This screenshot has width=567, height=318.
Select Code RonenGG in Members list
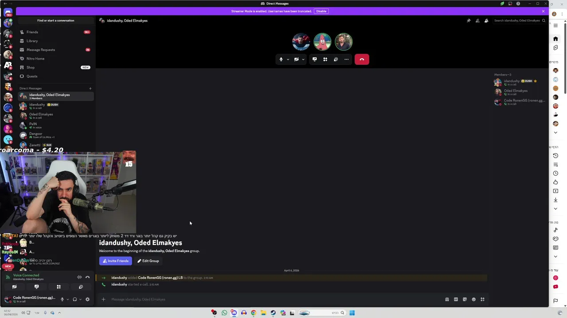point(519,102)
